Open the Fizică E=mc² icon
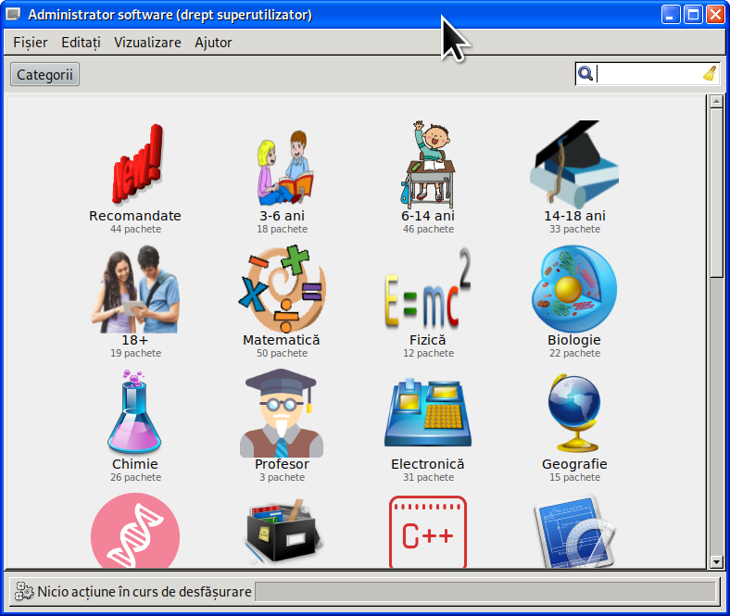730x616 pixels. pyautogui.click(x=428, y=289)
